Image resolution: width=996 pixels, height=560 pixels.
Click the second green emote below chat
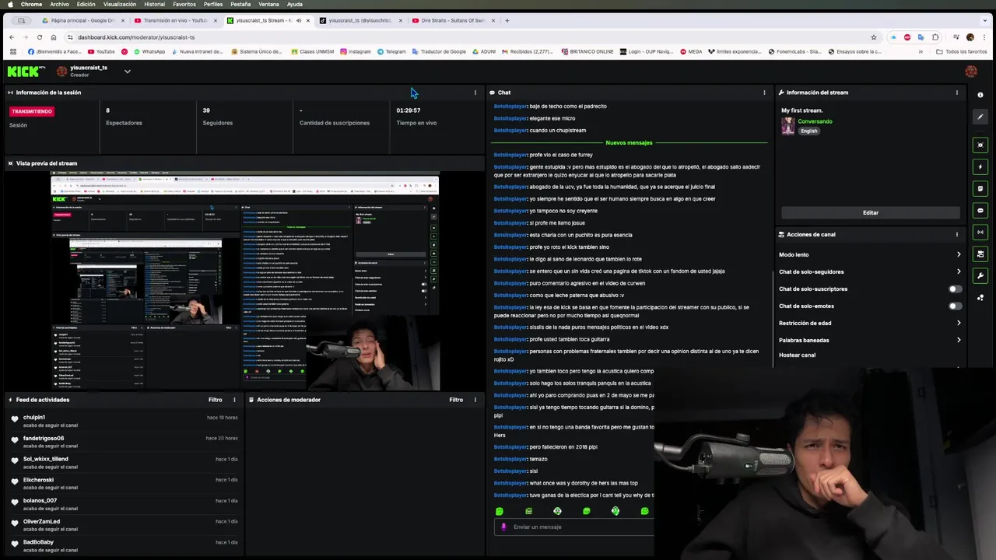pos(528,511)
